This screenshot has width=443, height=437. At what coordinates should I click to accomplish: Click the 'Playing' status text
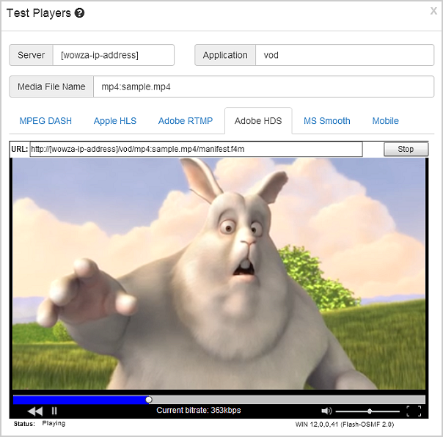click(54, 424)
